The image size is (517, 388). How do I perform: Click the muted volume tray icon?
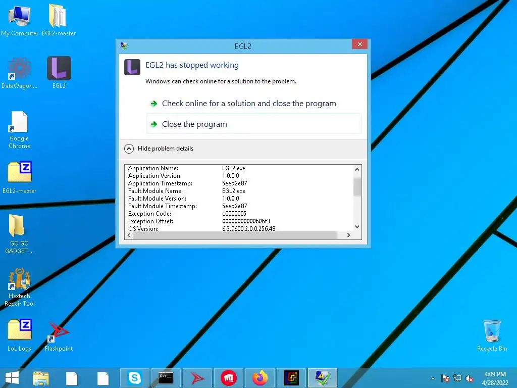470,378
